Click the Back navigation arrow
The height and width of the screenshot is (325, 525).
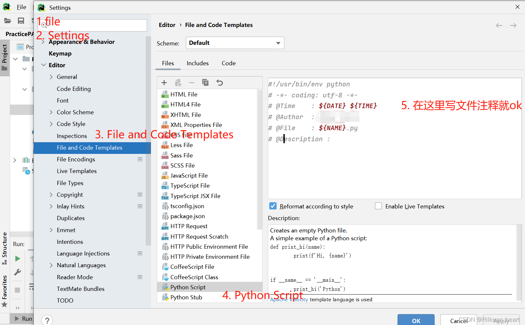click(499, 25)
